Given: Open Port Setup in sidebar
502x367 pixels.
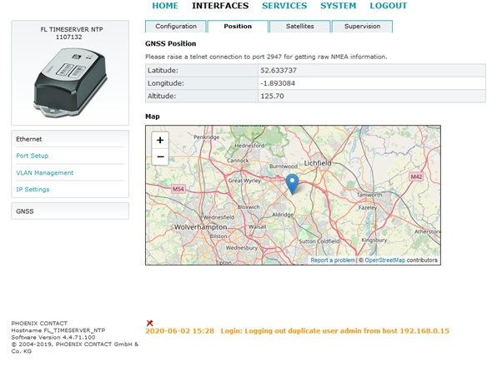Looking at the screenshot, I should tap(33, 156).
